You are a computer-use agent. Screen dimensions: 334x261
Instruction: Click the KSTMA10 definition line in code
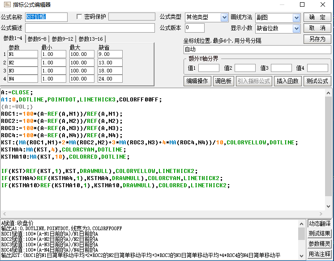(65, 157)
